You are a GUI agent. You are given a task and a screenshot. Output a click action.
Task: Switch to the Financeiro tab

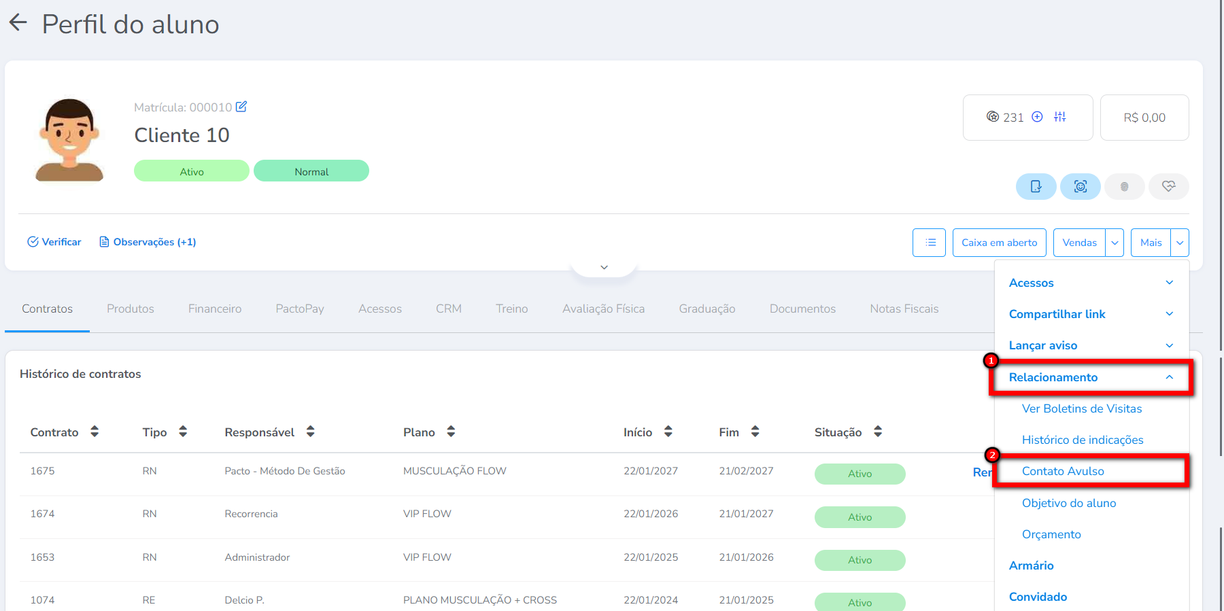215,309
